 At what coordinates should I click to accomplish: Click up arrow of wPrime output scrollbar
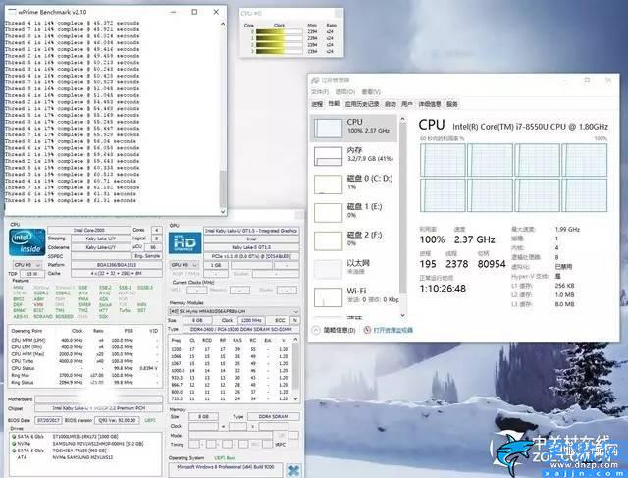tap(223, 24)
